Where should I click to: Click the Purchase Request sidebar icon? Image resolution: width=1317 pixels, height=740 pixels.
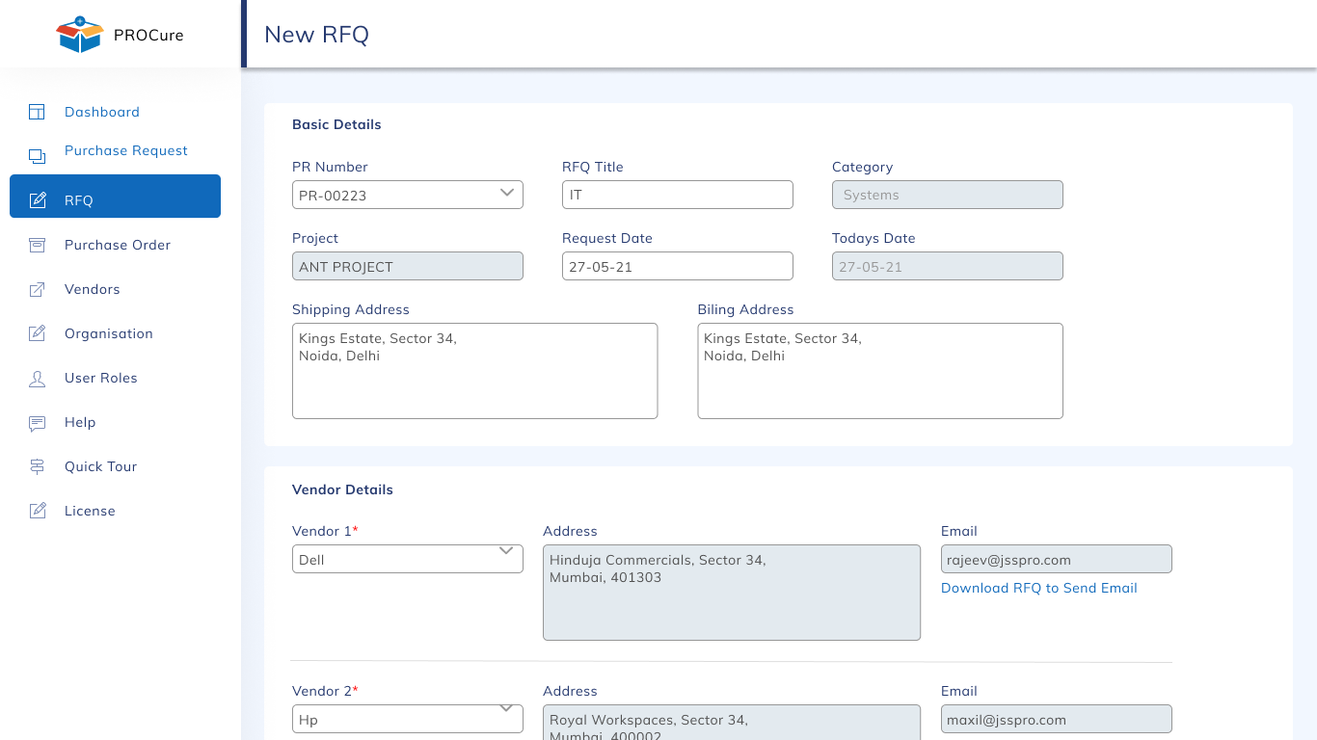point(37,156)
